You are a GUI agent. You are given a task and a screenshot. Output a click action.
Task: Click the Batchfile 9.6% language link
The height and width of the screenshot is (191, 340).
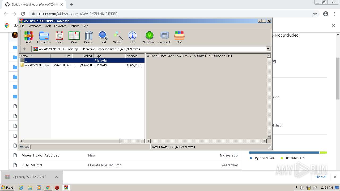click(x=294, y=158)
